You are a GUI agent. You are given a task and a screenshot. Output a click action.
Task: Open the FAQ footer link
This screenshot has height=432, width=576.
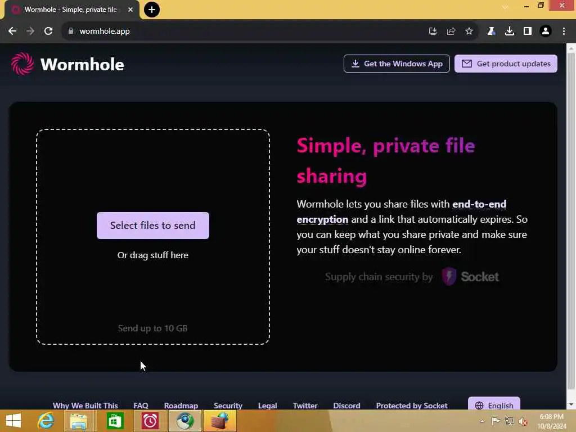tap(141, 405)
